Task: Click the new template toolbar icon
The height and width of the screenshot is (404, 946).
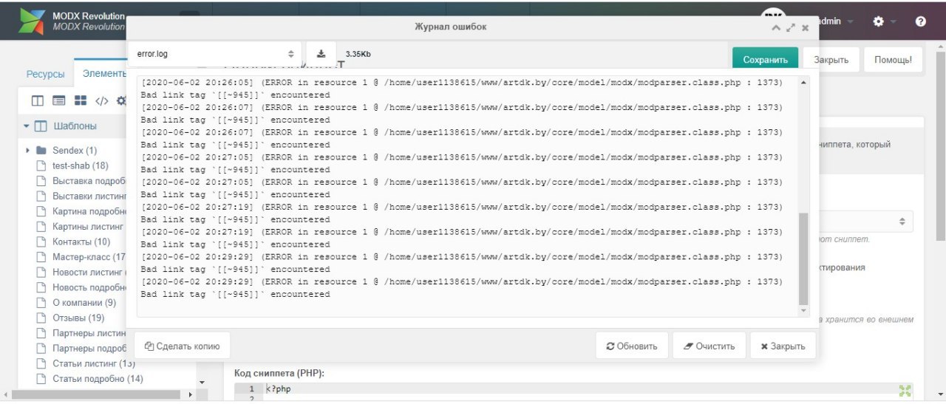Action: [x=38, y=100]
